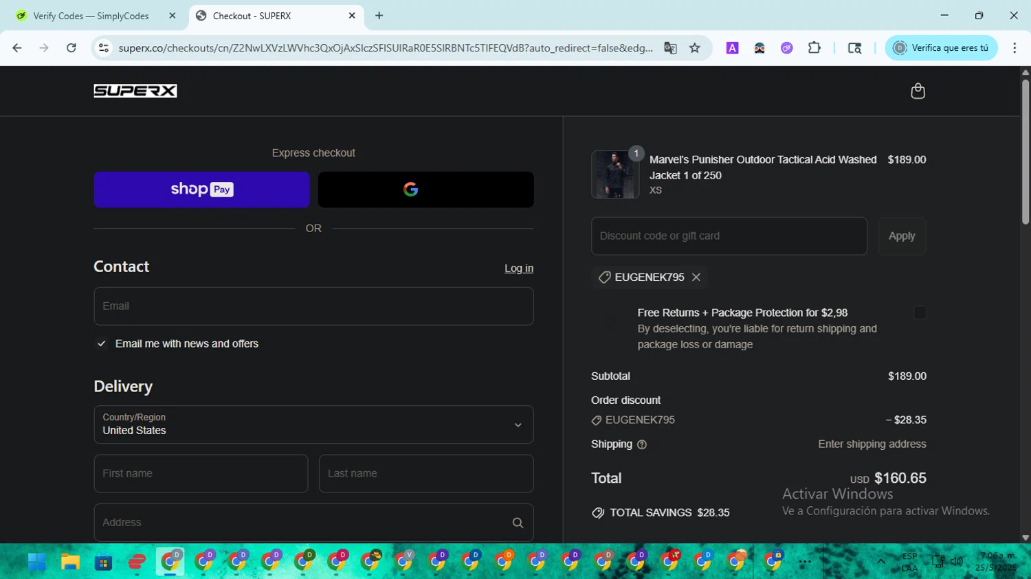
Task: Click the SUPERX logo
Action: point(135,91)
